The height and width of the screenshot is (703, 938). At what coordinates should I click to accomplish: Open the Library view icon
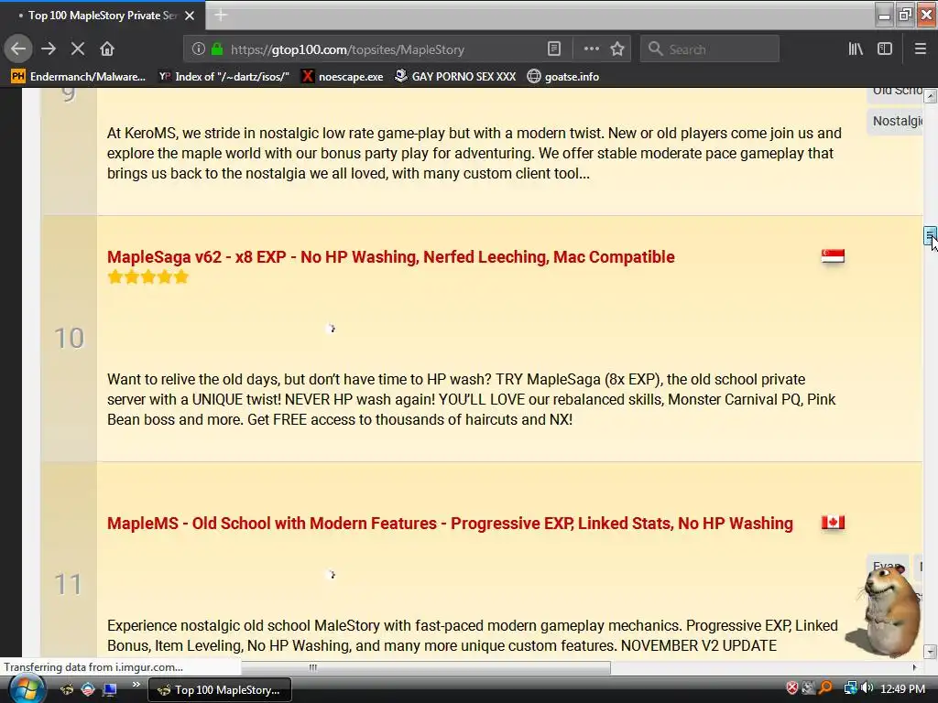click(856, 49)
